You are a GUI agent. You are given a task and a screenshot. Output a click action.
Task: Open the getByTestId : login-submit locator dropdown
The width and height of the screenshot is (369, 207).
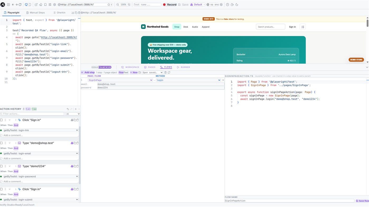(x=41, y=200)
